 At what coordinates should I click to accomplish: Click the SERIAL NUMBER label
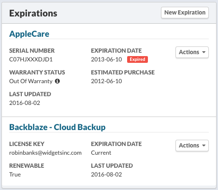[x=32, y=51]
